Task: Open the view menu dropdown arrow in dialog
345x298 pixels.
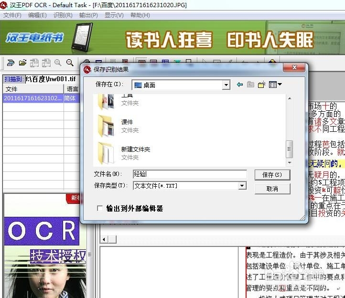Action: click(x=280, y=84)
